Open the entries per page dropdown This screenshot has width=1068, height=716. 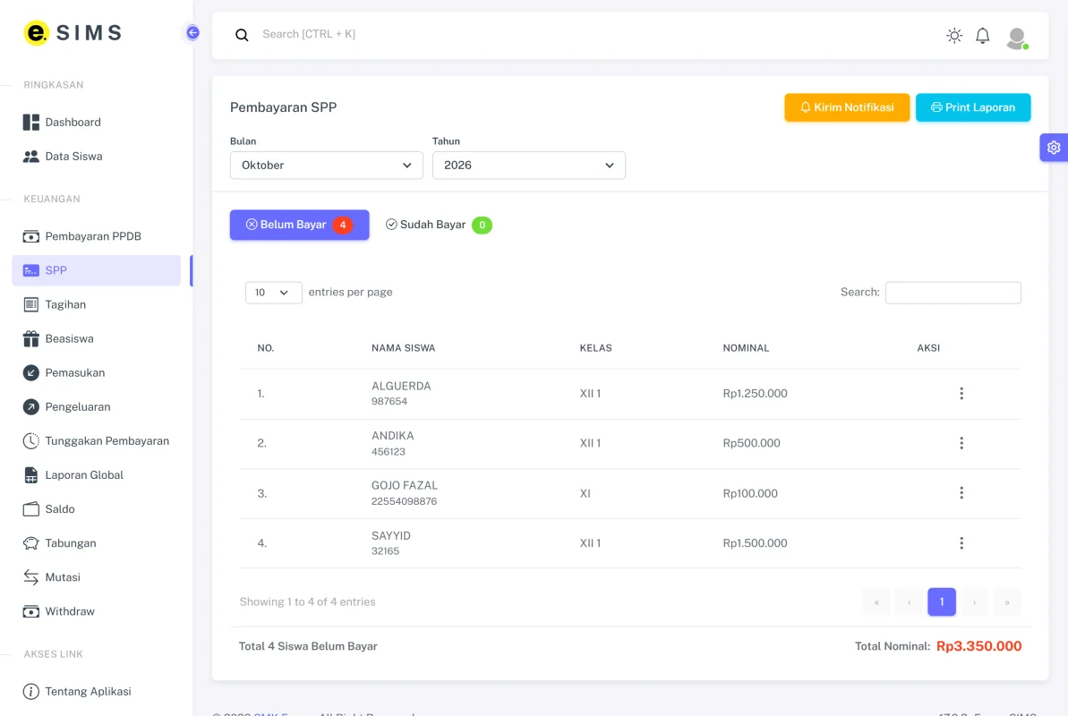pos(273,293)
